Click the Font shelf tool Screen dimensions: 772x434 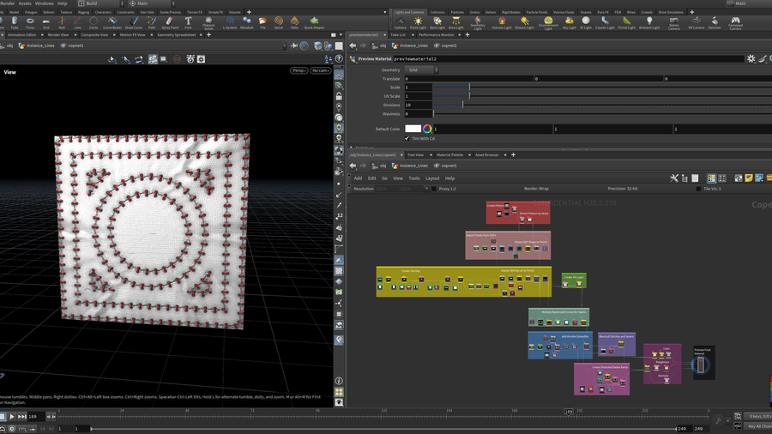[188, 22]
